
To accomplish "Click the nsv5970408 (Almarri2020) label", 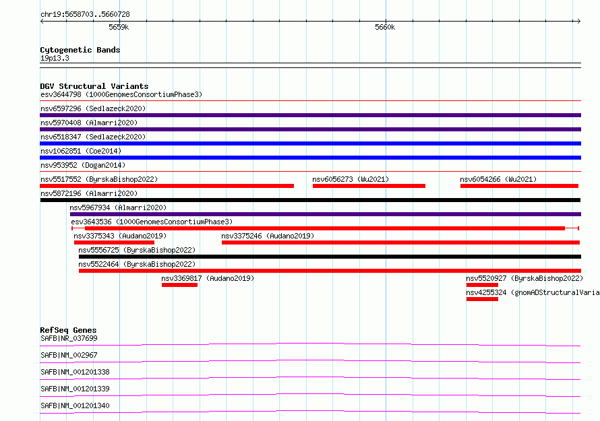I will pyautogui.click(x=89, y=123).
